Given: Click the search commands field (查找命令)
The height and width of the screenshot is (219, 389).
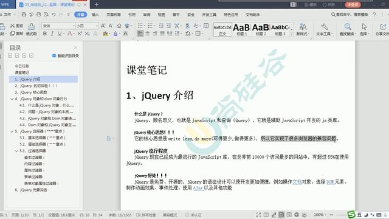Looking at the screenshot, I should coord(349,15).
